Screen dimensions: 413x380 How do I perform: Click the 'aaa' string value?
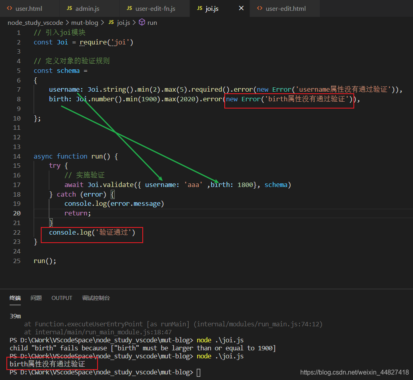(x=194, y=185)
